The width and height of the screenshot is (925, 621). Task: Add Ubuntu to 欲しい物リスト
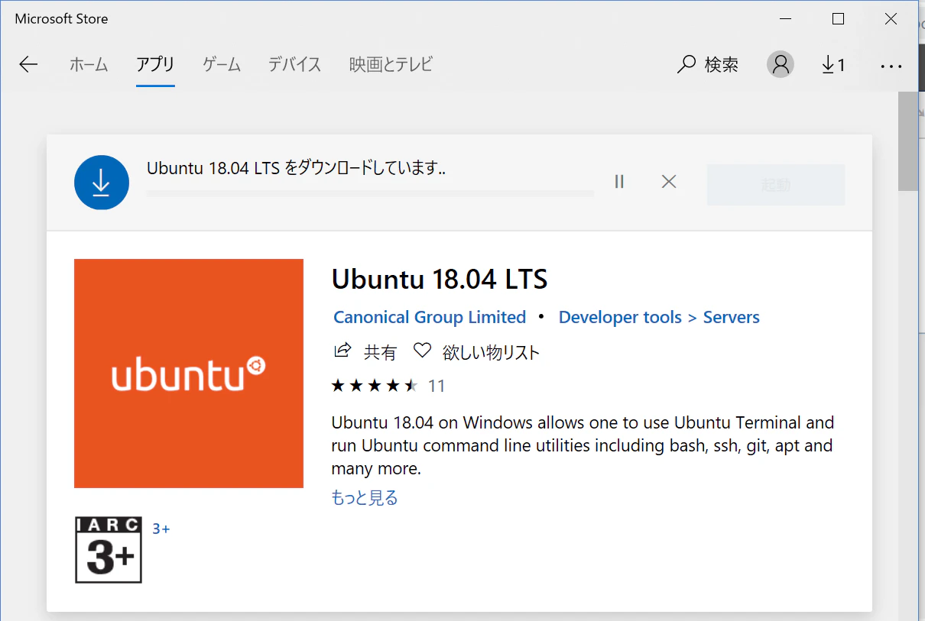click(476, 352)
